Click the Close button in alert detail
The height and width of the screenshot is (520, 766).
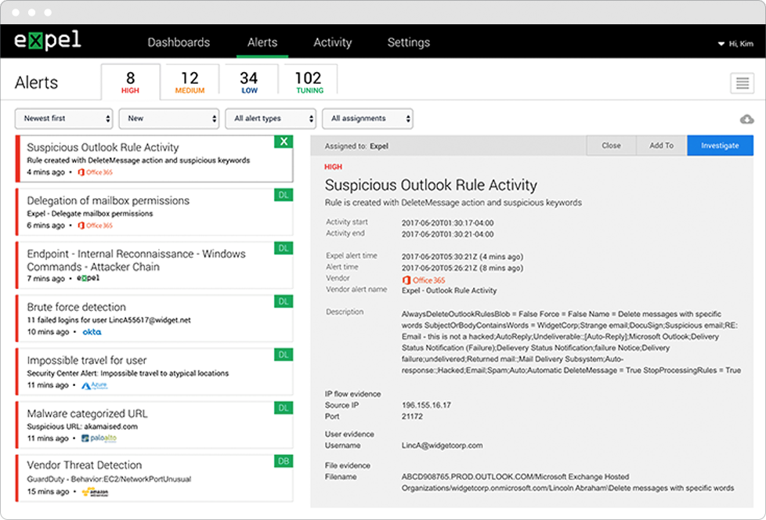[x=611, y=146]
